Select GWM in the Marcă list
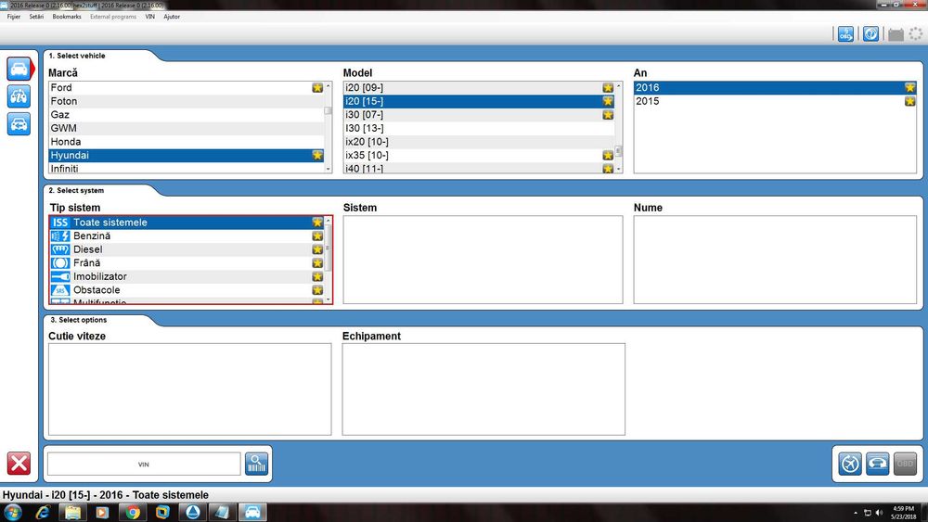 pos(187,128)
